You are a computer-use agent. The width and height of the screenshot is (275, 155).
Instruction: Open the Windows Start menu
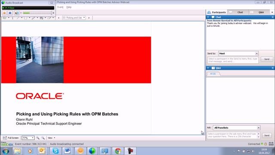(6, 151)
